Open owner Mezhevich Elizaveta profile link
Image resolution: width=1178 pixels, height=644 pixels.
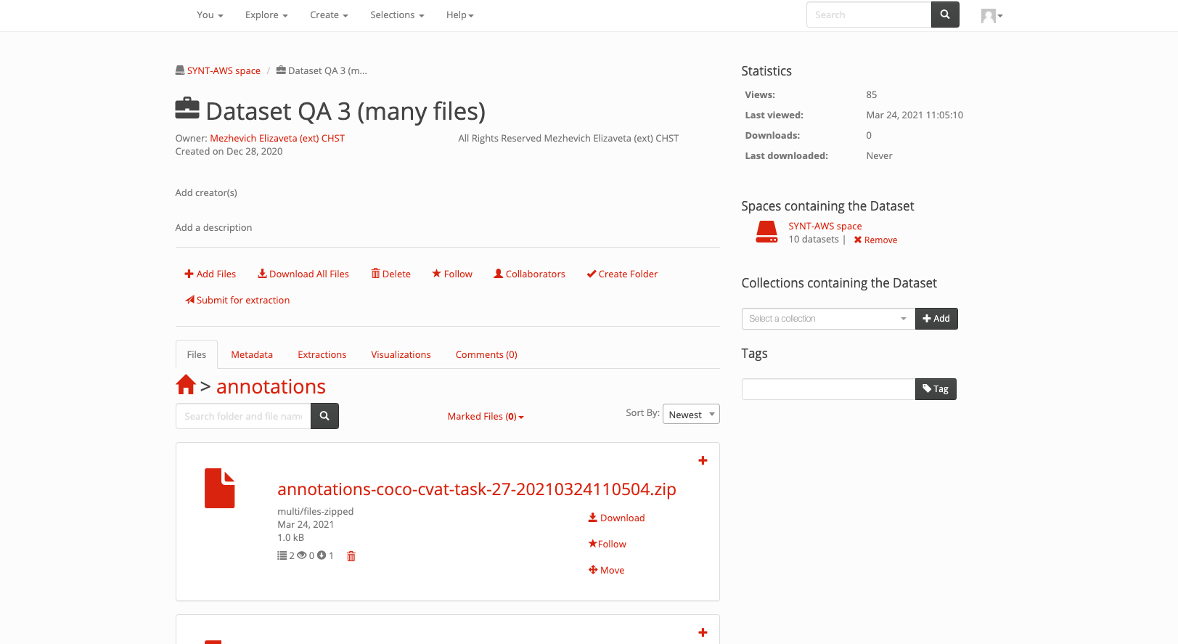tap(277, 138)
